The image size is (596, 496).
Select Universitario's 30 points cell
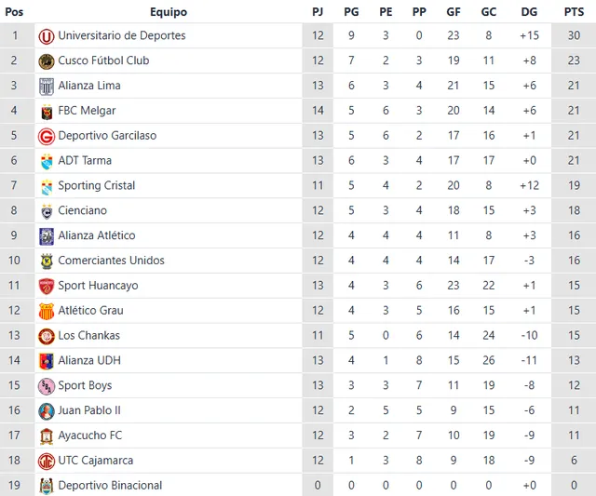[574, 36]
